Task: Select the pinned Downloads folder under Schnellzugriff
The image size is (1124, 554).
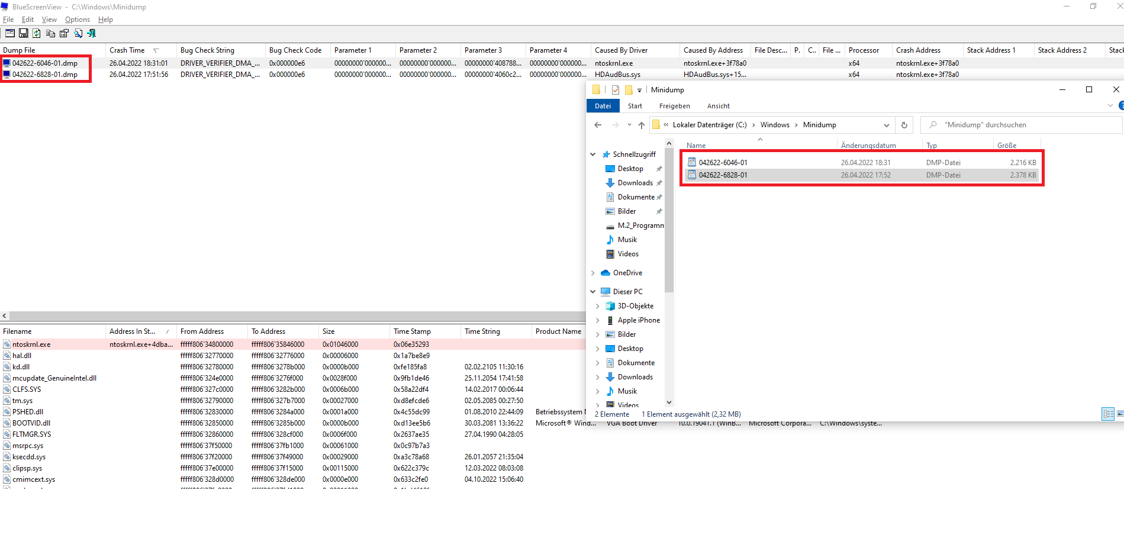Action: pyautogui.click(x=635, y=183)
